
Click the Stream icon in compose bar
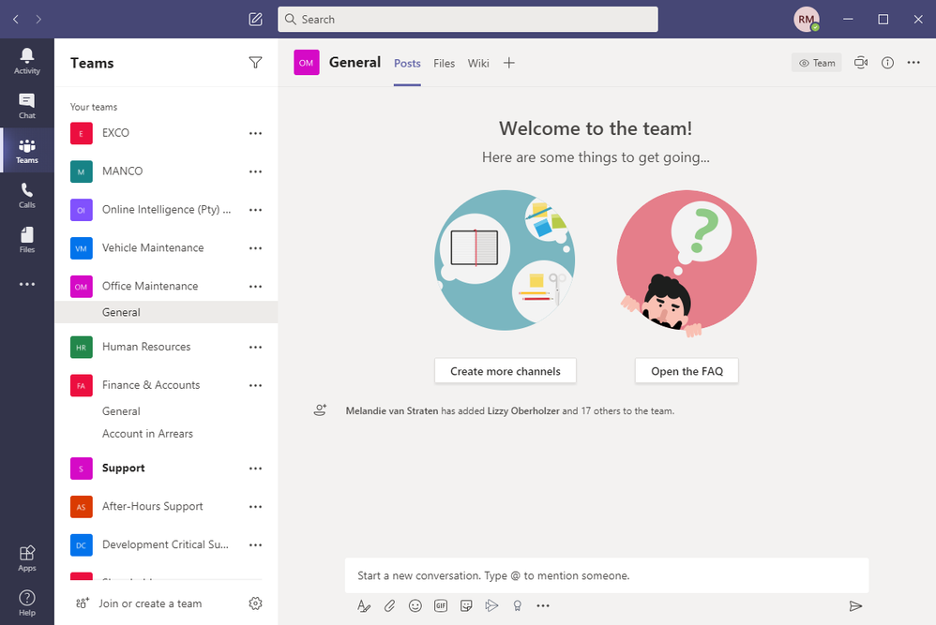(x=491, y=606)
